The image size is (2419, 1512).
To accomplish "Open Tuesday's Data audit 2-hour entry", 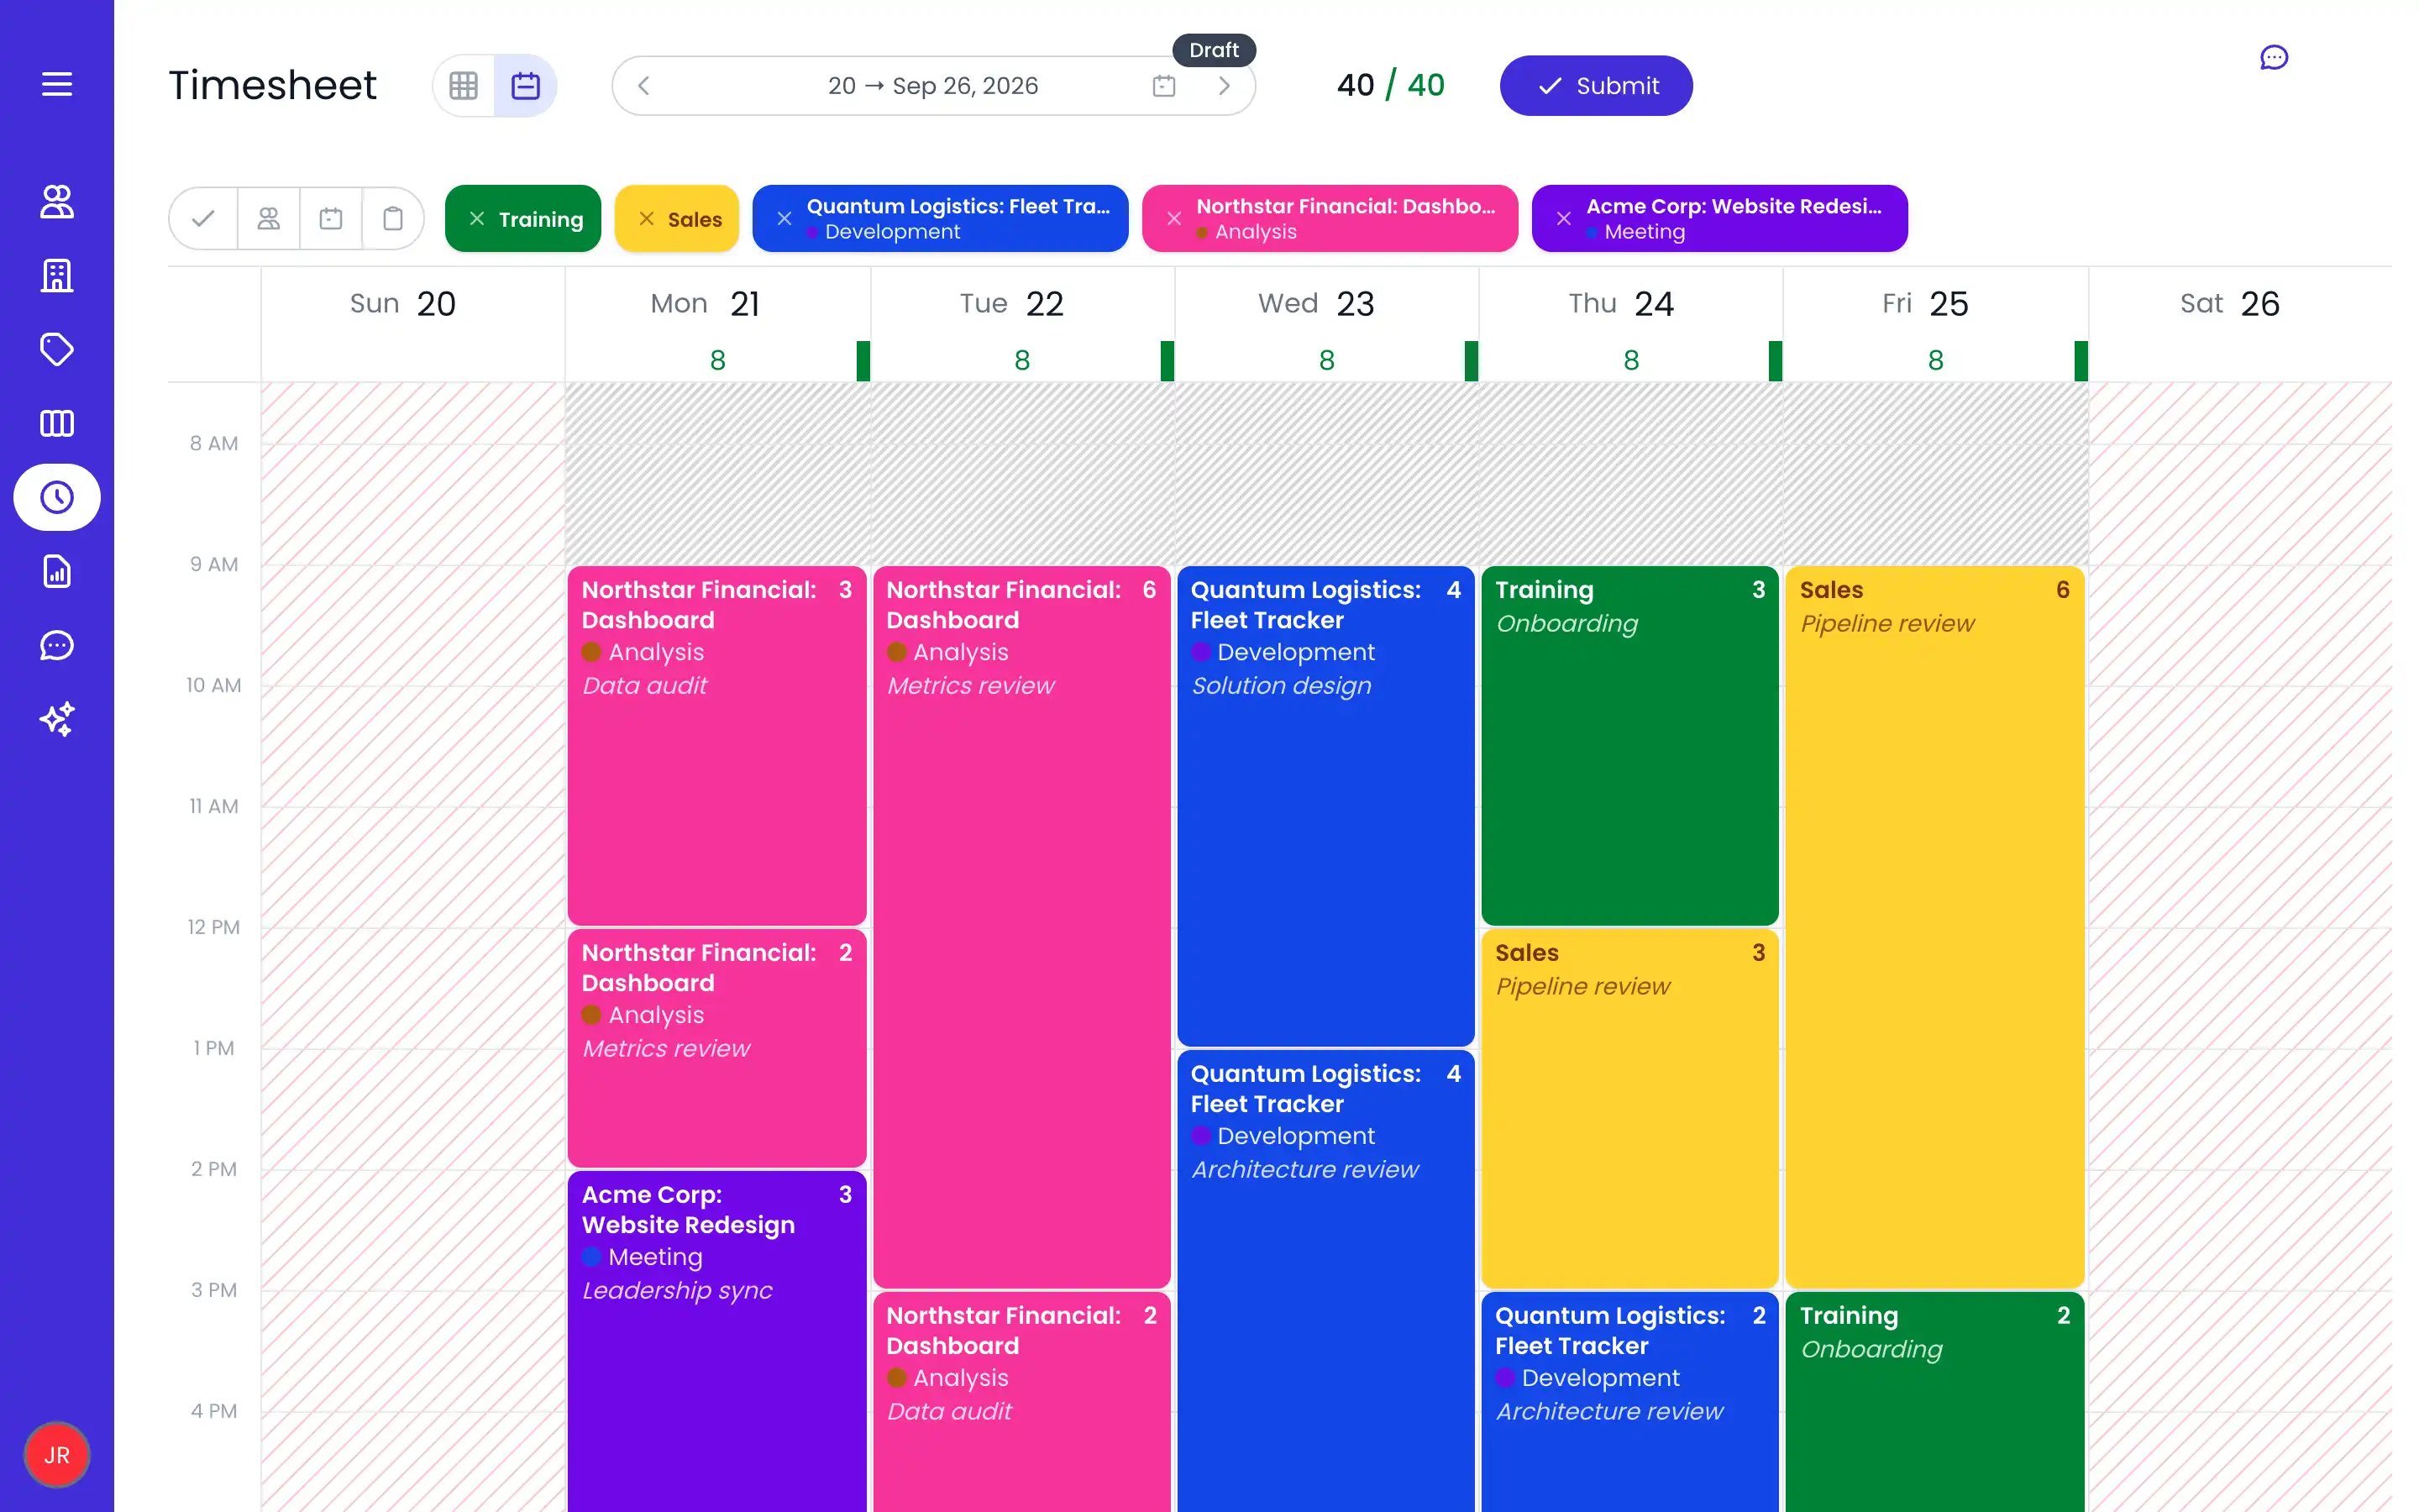I will coord(1021,1402).
